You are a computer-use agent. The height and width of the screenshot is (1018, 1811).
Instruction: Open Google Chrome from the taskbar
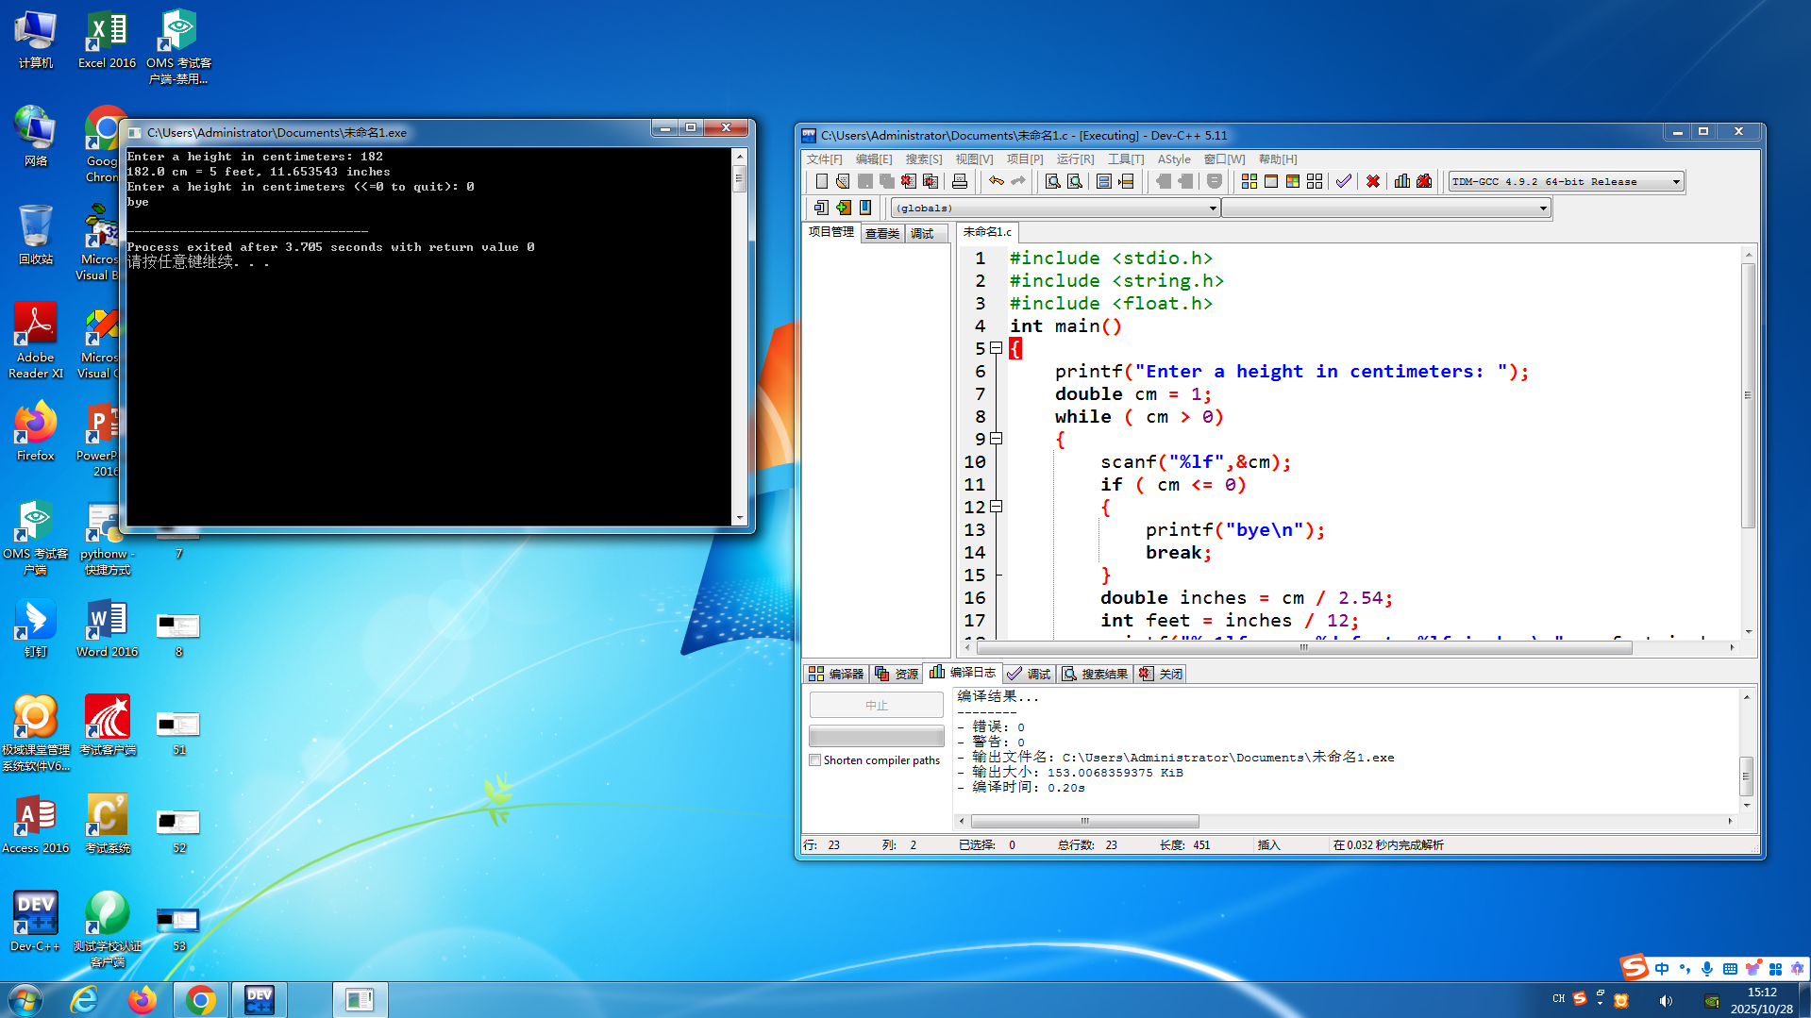[200, 1000]
